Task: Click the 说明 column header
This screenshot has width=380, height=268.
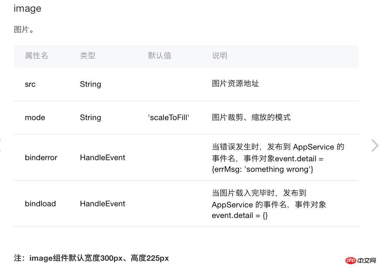Action: [x=220, y=55]
